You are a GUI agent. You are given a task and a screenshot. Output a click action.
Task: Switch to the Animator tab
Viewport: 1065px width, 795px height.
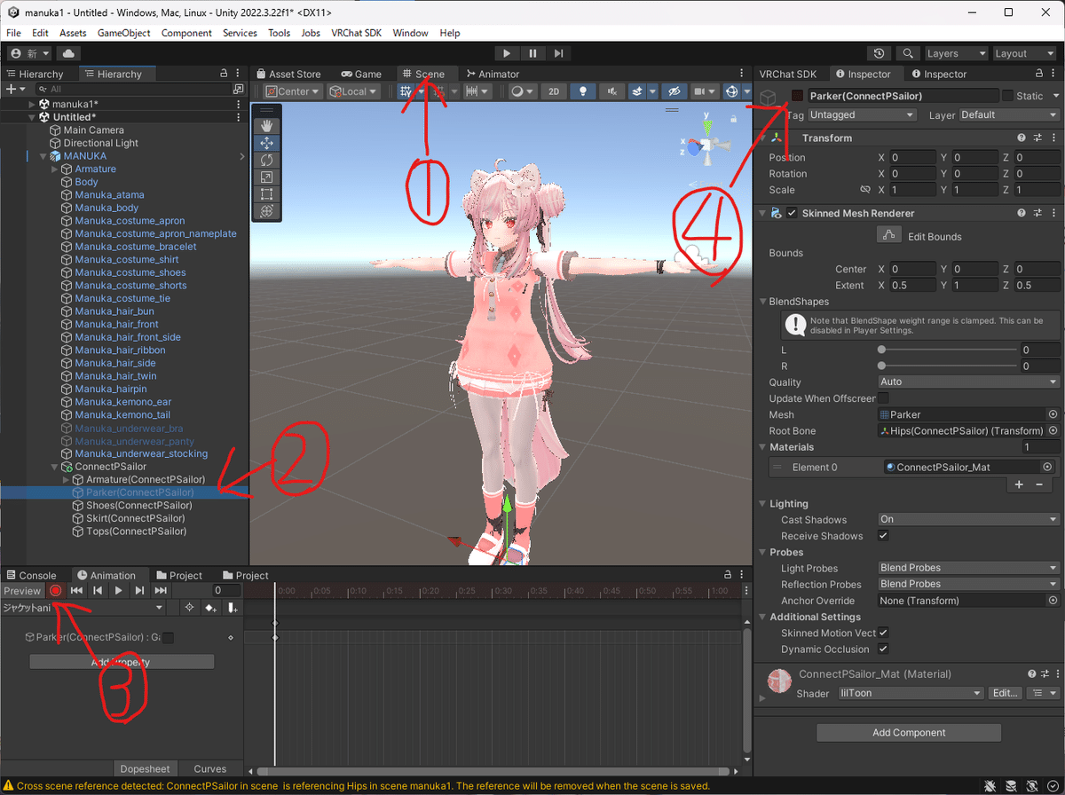493,75
